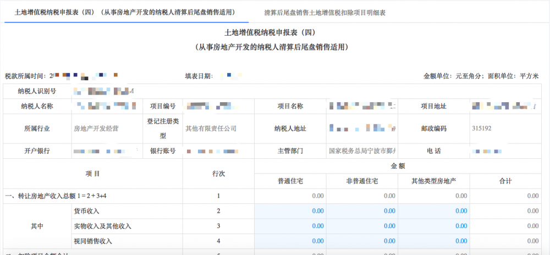The image size is (550, 255).
Task: Click the 主管部门 field with 国家税务总局宁波市
Action: 361,151
